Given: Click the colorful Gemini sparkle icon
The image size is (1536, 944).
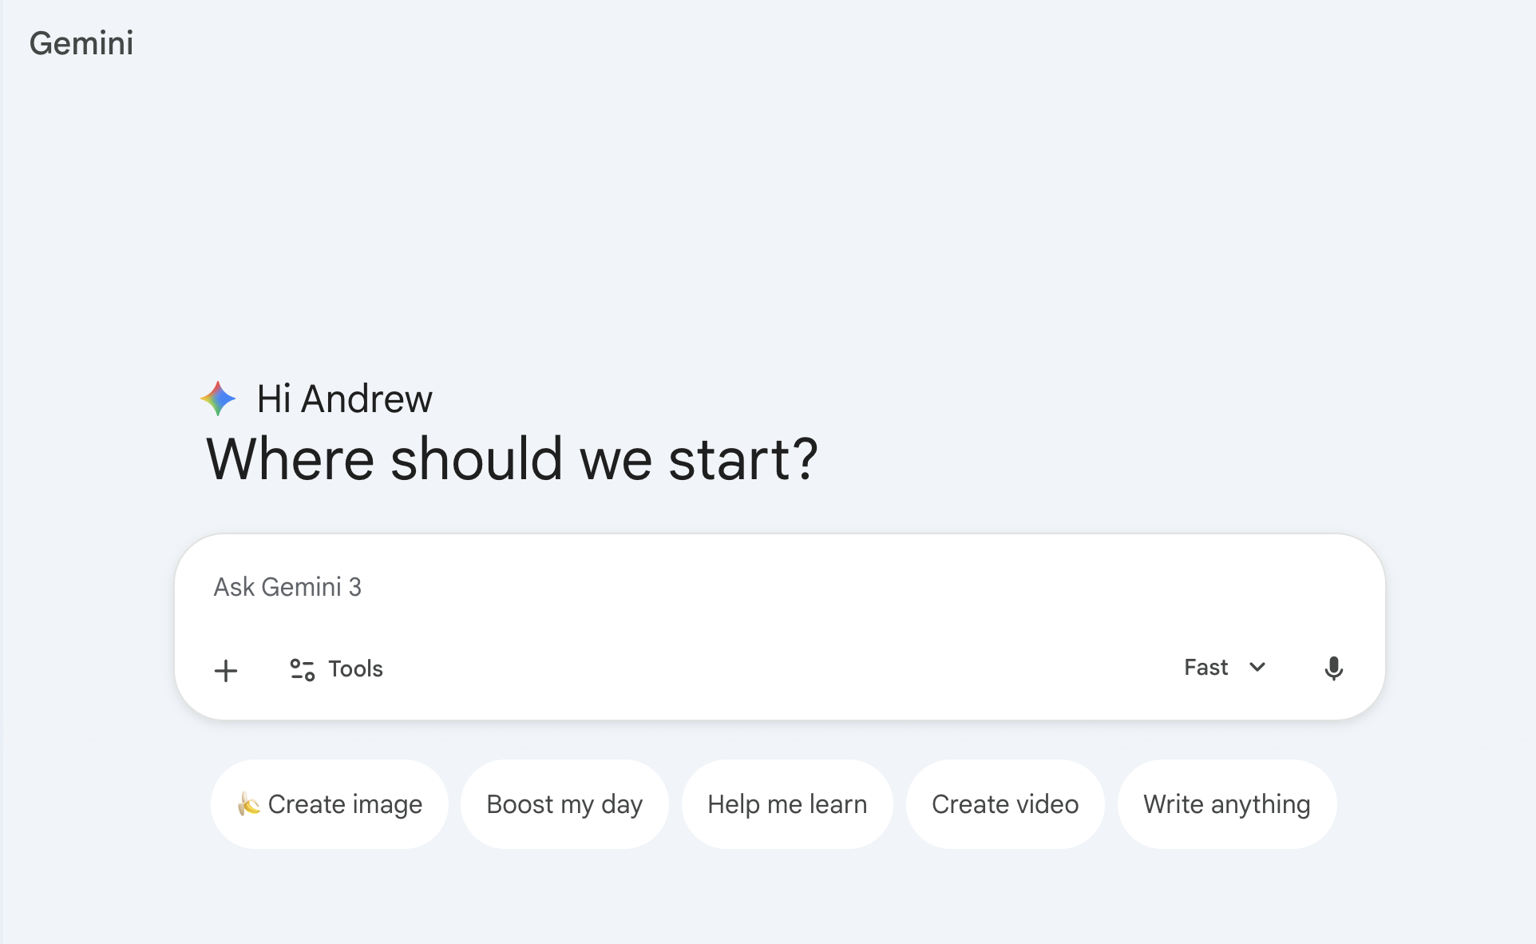Looking at the screenshot, I should tap(218, 399).
